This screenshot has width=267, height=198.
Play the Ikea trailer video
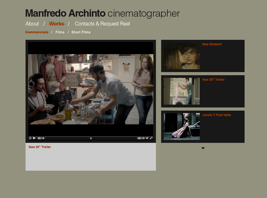tap(34, 138)
